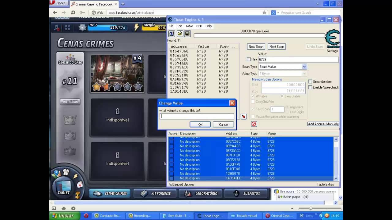The image size is (392, 220).
Task: Select the Alignment radio button
Action: (287, 107)
